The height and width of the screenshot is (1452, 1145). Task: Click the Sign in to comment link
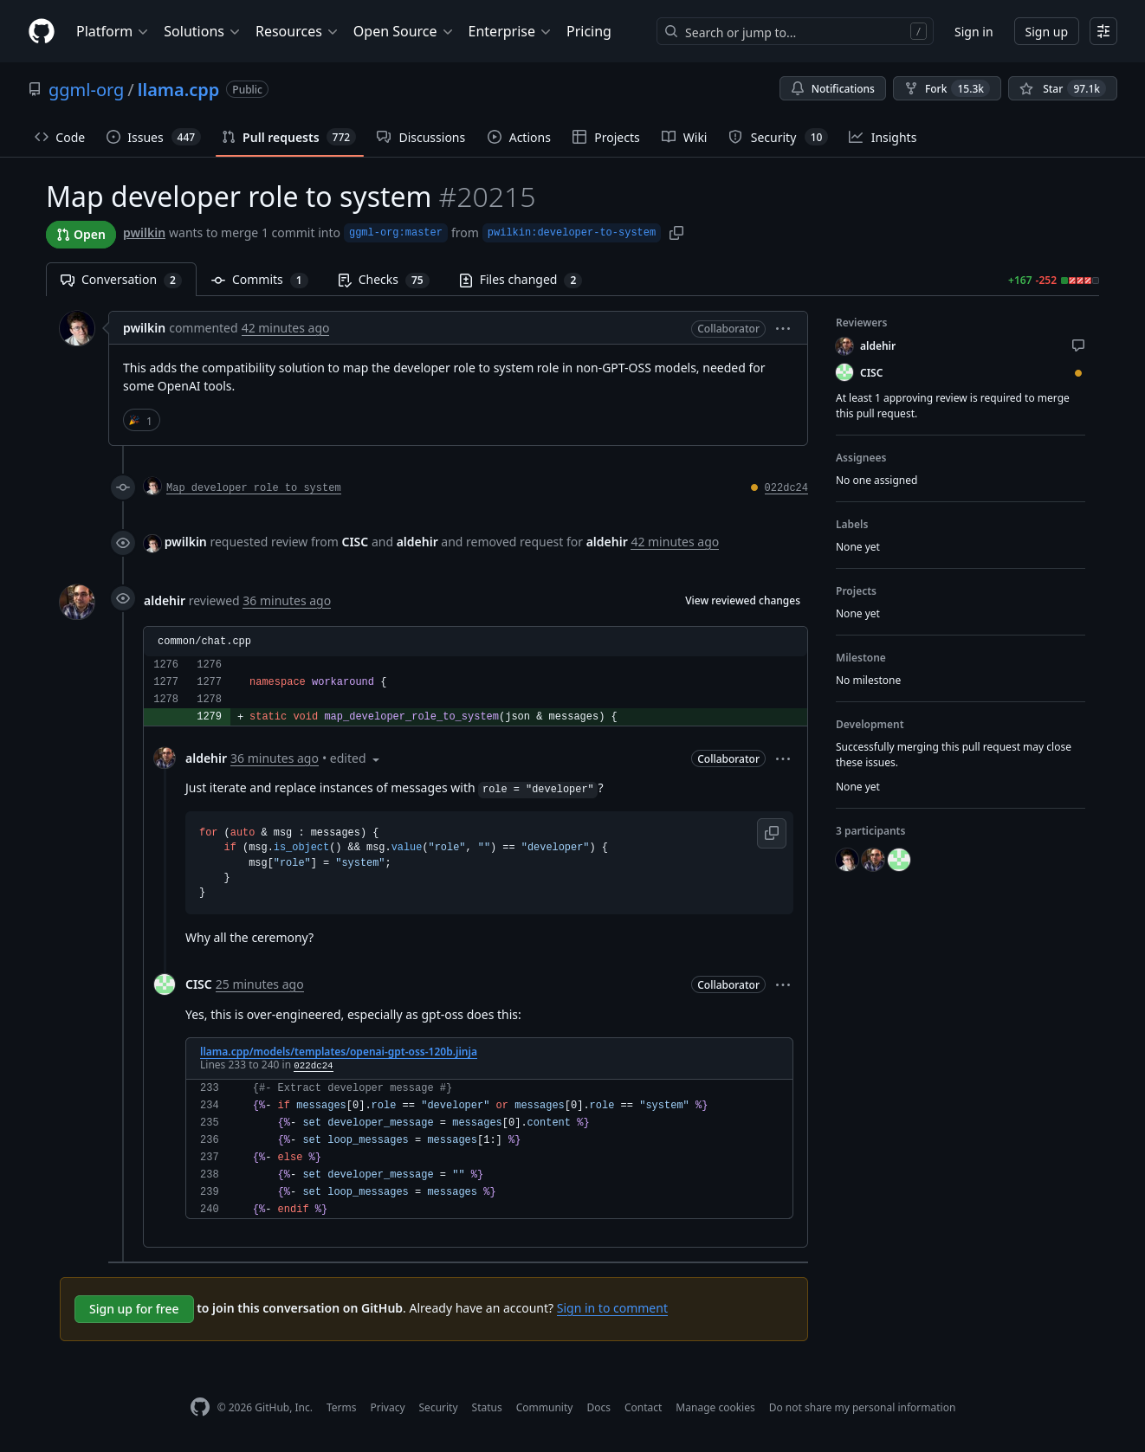(612, 1308)
